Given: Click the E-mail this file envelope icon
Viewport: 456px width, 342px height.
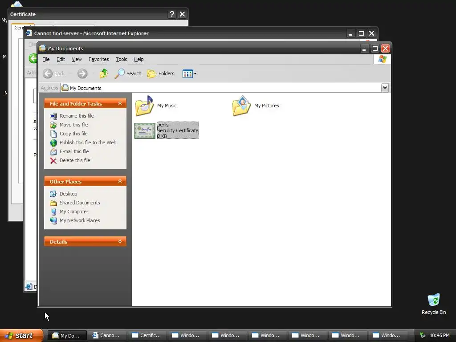Looking at the screenshot, I should tap(53, 152).
